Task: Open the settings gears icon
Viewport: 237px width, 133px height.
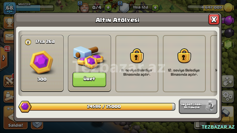Action: tap(228, 96)
